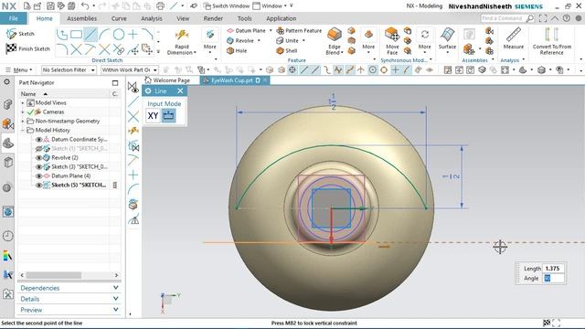Click the Hole feature command
Viewport: 585px width, 329px height.
click(x=237, y=51)
